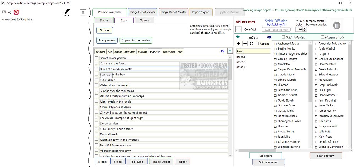Click the fountain pen icon in log panel

pyautogui.click(x=67, y=12)
